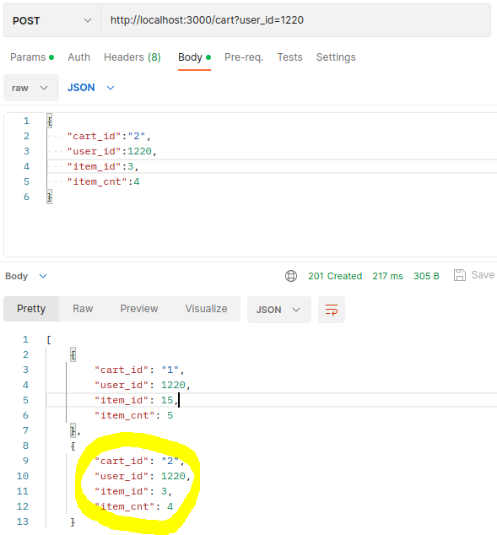Click line number 6 in request editor
The height and width of the screenshot is (535, 497).
(x=27, y=197)
